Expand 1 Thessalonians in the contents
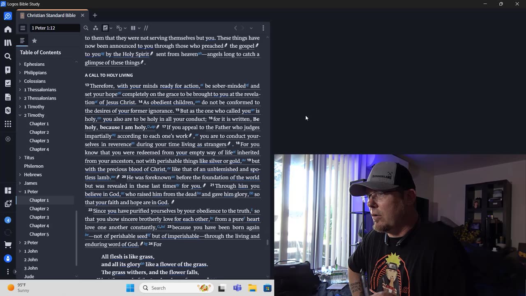Viewport: 526px width, 296px height. click(x=20, y=90)
